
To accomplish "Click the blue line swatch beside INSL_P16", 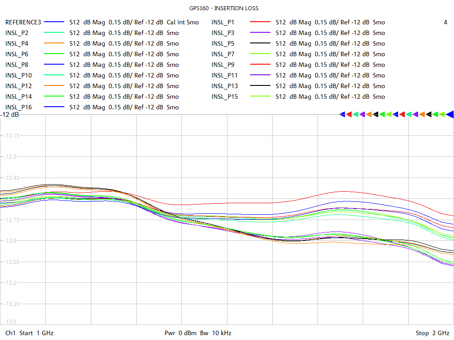I will pos(54,107).
